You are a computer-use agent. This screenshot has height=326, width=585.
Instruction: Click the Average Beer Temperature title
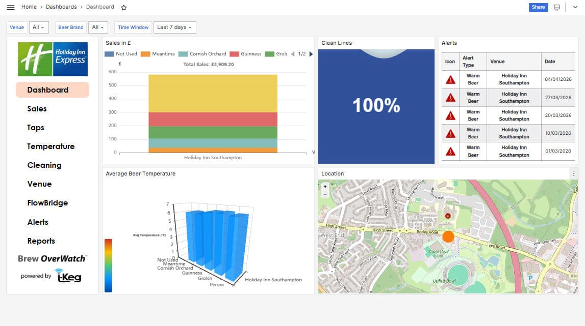tap(140, 174)
